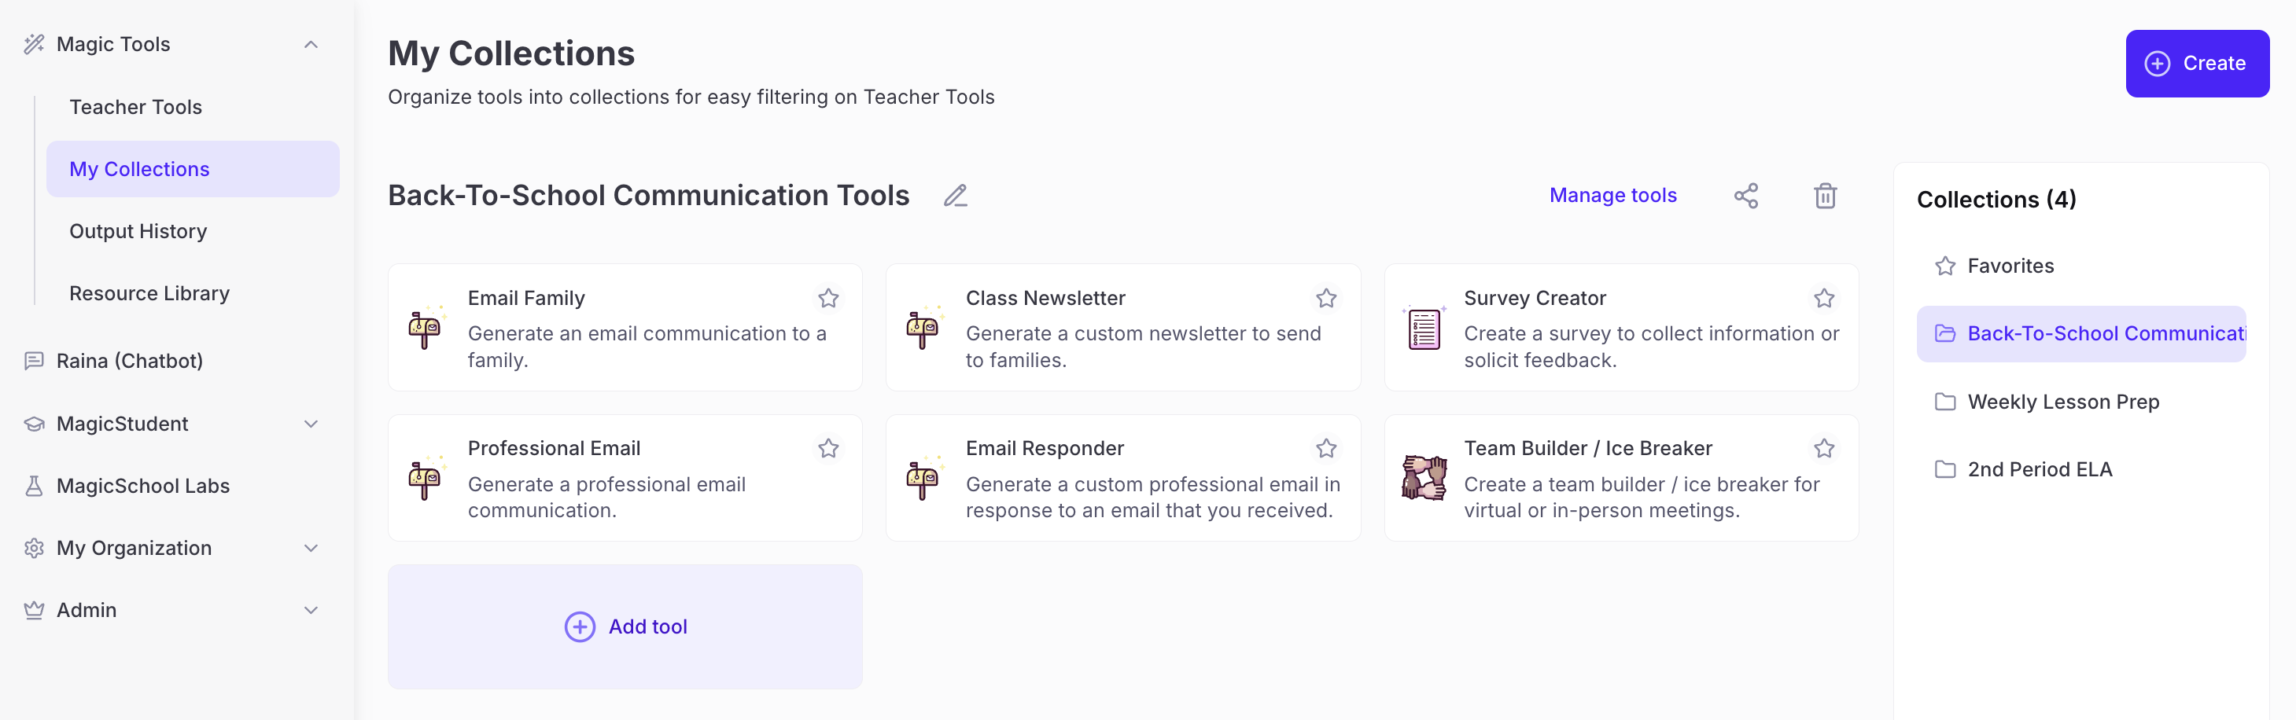Screen dimensions: 2296x720
Task: Click the Weekly Lesson Prep folder icon
Action: tap(1945, 402)
